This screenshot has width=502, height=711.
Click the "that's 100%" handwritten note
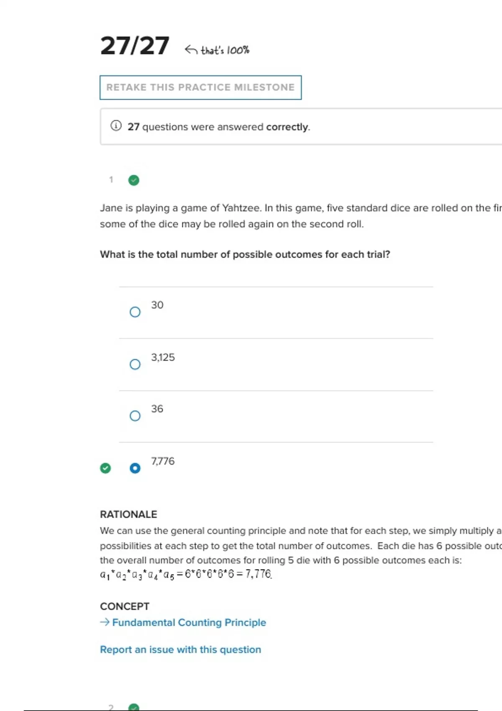tap(225, 51)
